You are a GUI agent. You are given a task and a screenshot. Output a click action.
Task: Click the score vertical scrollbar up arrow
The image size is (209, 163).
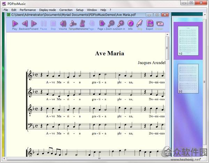(167, 35)
